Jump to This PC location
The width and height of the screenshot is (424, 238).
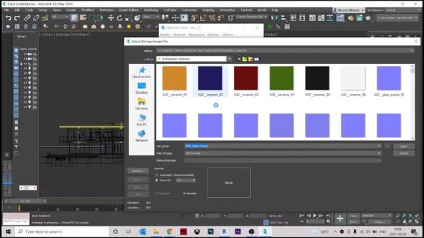pyautogui.click(x=141, y=120)
